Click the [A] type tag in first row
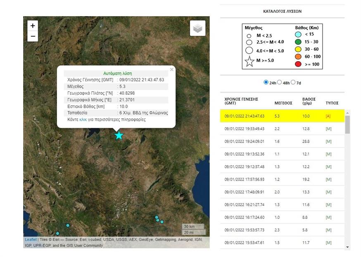This screenshot has height=257, width=361. pyautogui.click(x=328, y=116)
